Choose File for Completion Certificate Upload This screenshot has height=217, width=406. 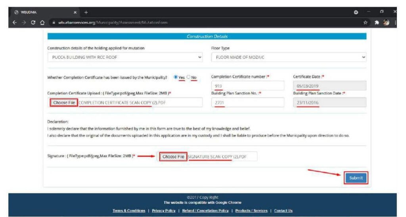coord(64,103)
